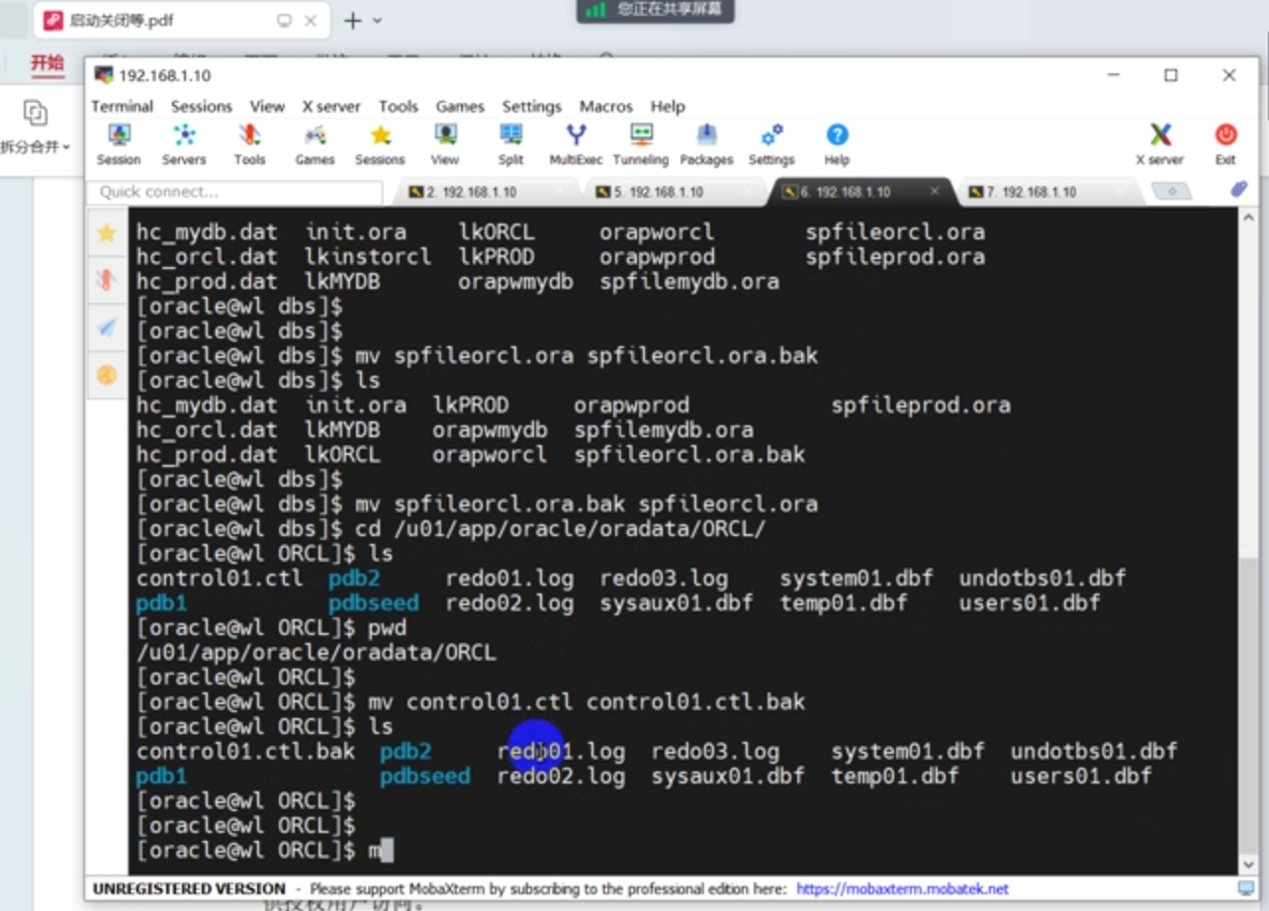1269x911 pixels.
Task: Click the 拆分合并 icon in PDF app
Action: pos(36,113)
